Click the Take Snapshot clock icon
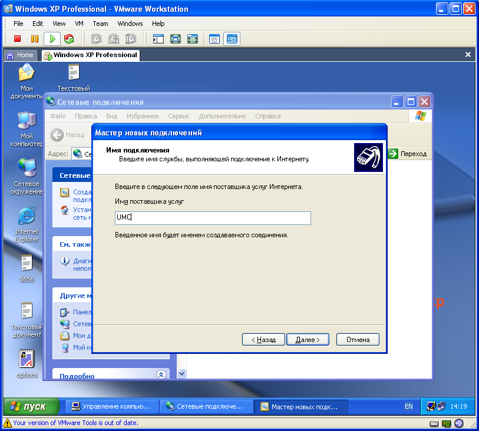 [96, 39]
